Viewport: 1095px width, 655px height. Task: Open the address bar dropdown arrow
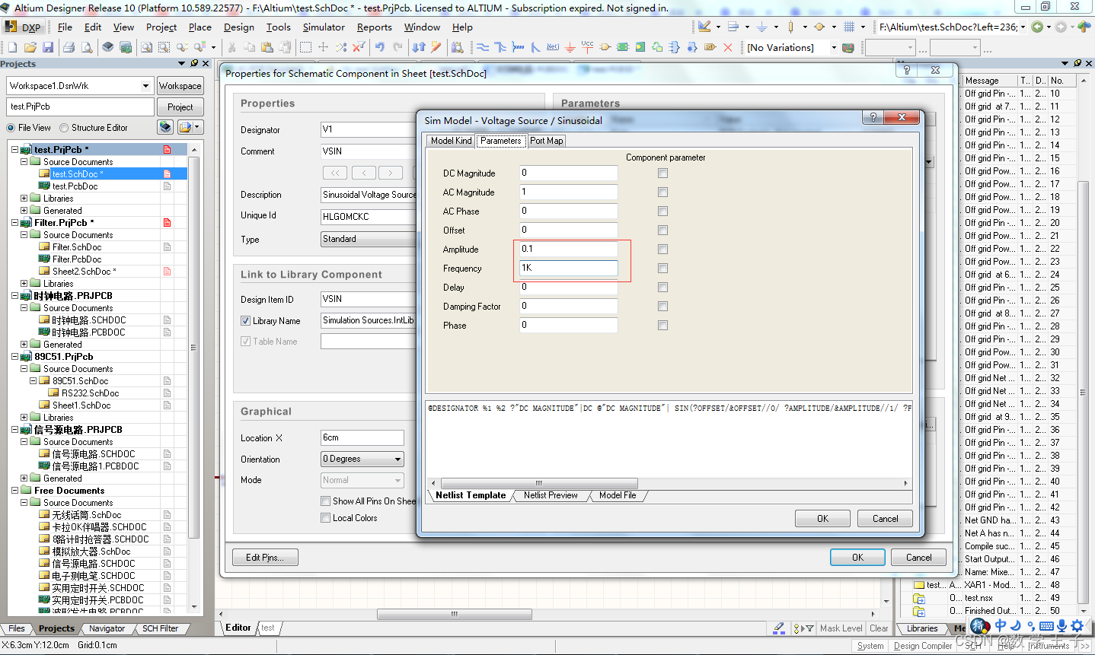[x=1023, y=27]
